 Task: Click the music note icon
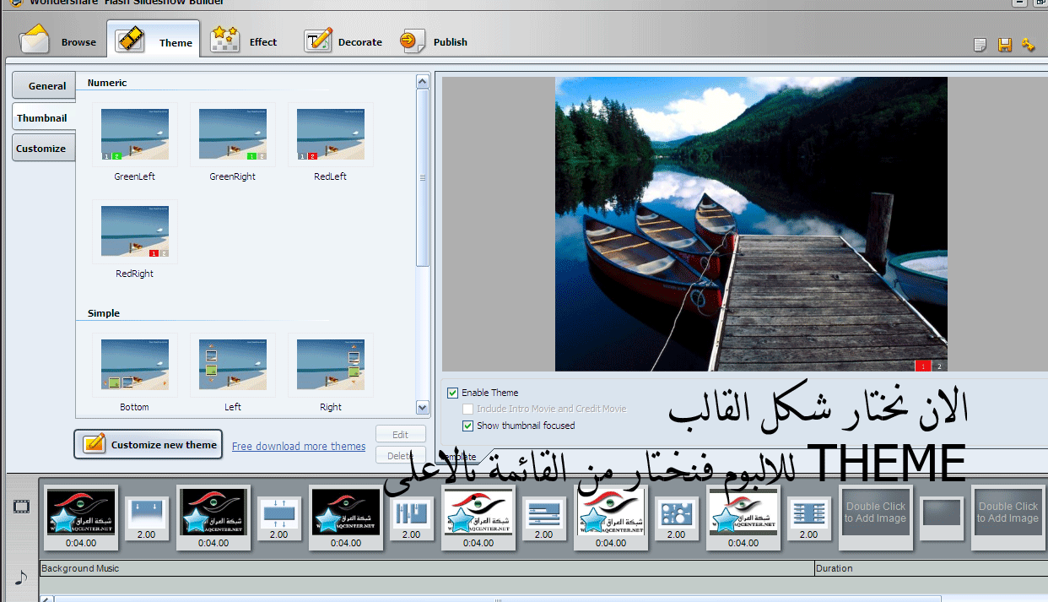coord(21,578)
